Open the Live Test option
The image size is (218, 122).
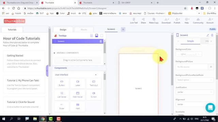point(134,21)
